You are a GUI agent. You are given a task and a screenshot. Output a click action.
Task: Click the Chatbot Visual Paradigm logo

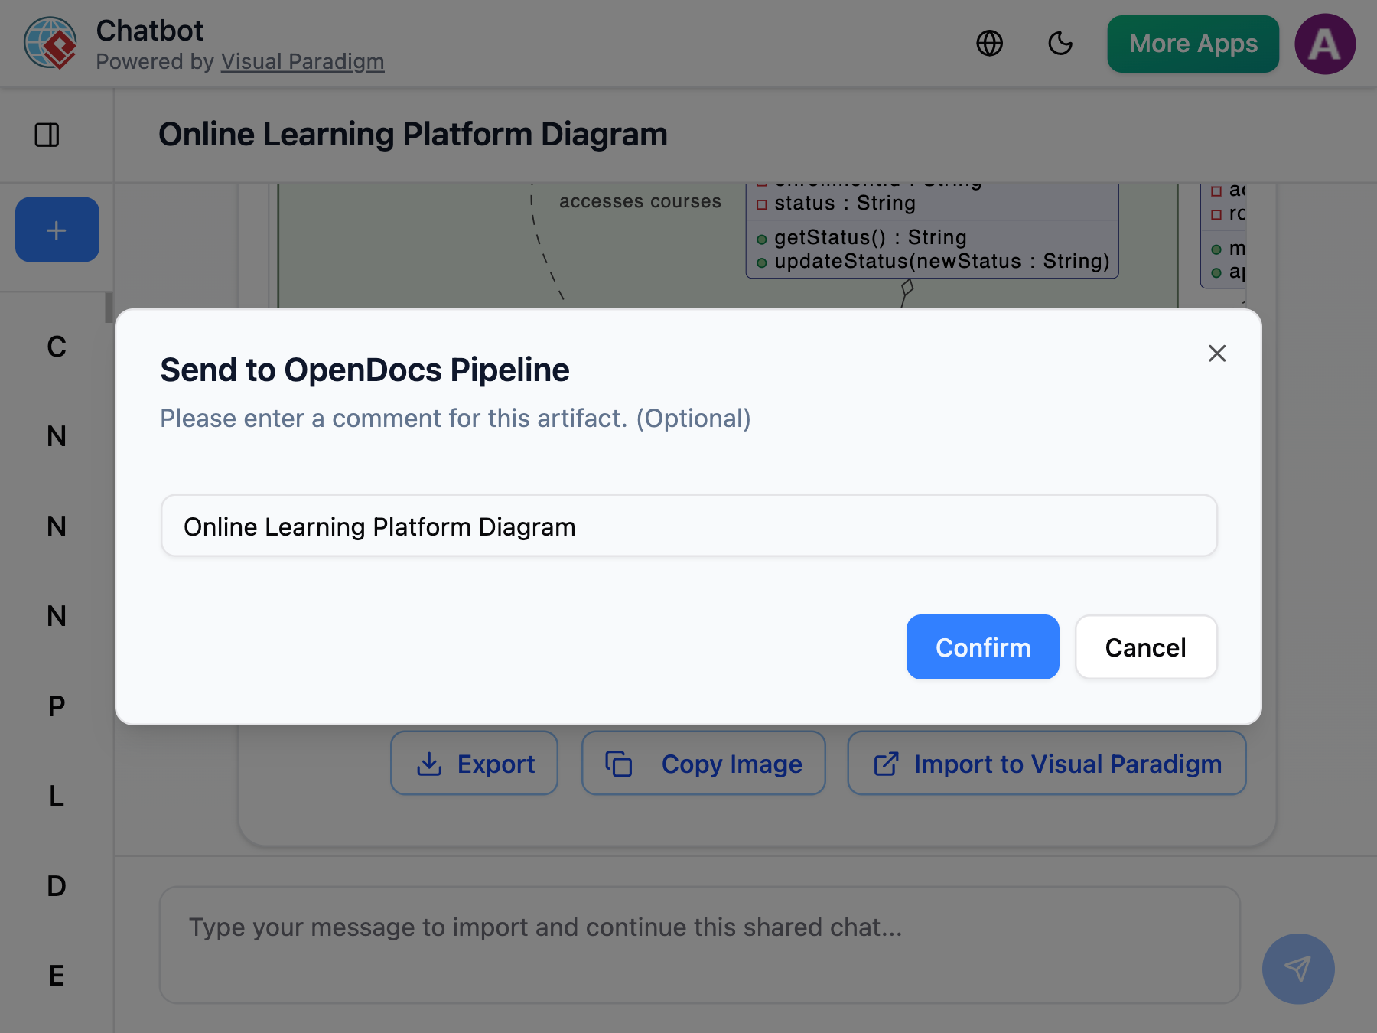(50, 44)
